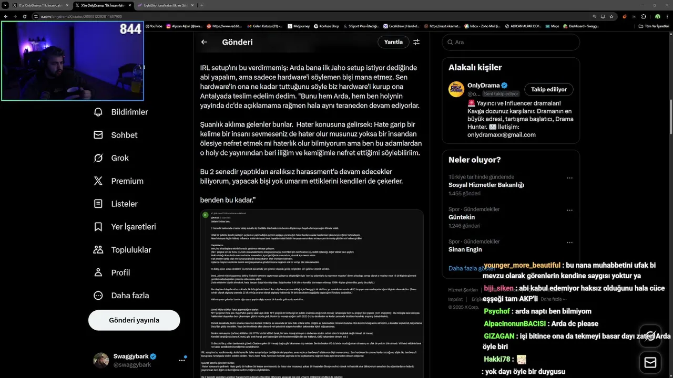
Task: Click OnlyDrama avatar in Alakalı kişiler
Action: (x=456, y=89)
